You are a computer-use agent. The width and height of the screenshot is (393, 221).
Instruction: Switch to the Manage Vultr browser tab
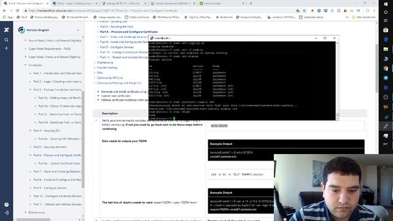123,4
